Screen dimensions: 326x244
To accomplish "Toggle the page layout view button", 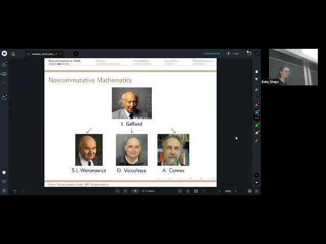I will pos(250,191).
